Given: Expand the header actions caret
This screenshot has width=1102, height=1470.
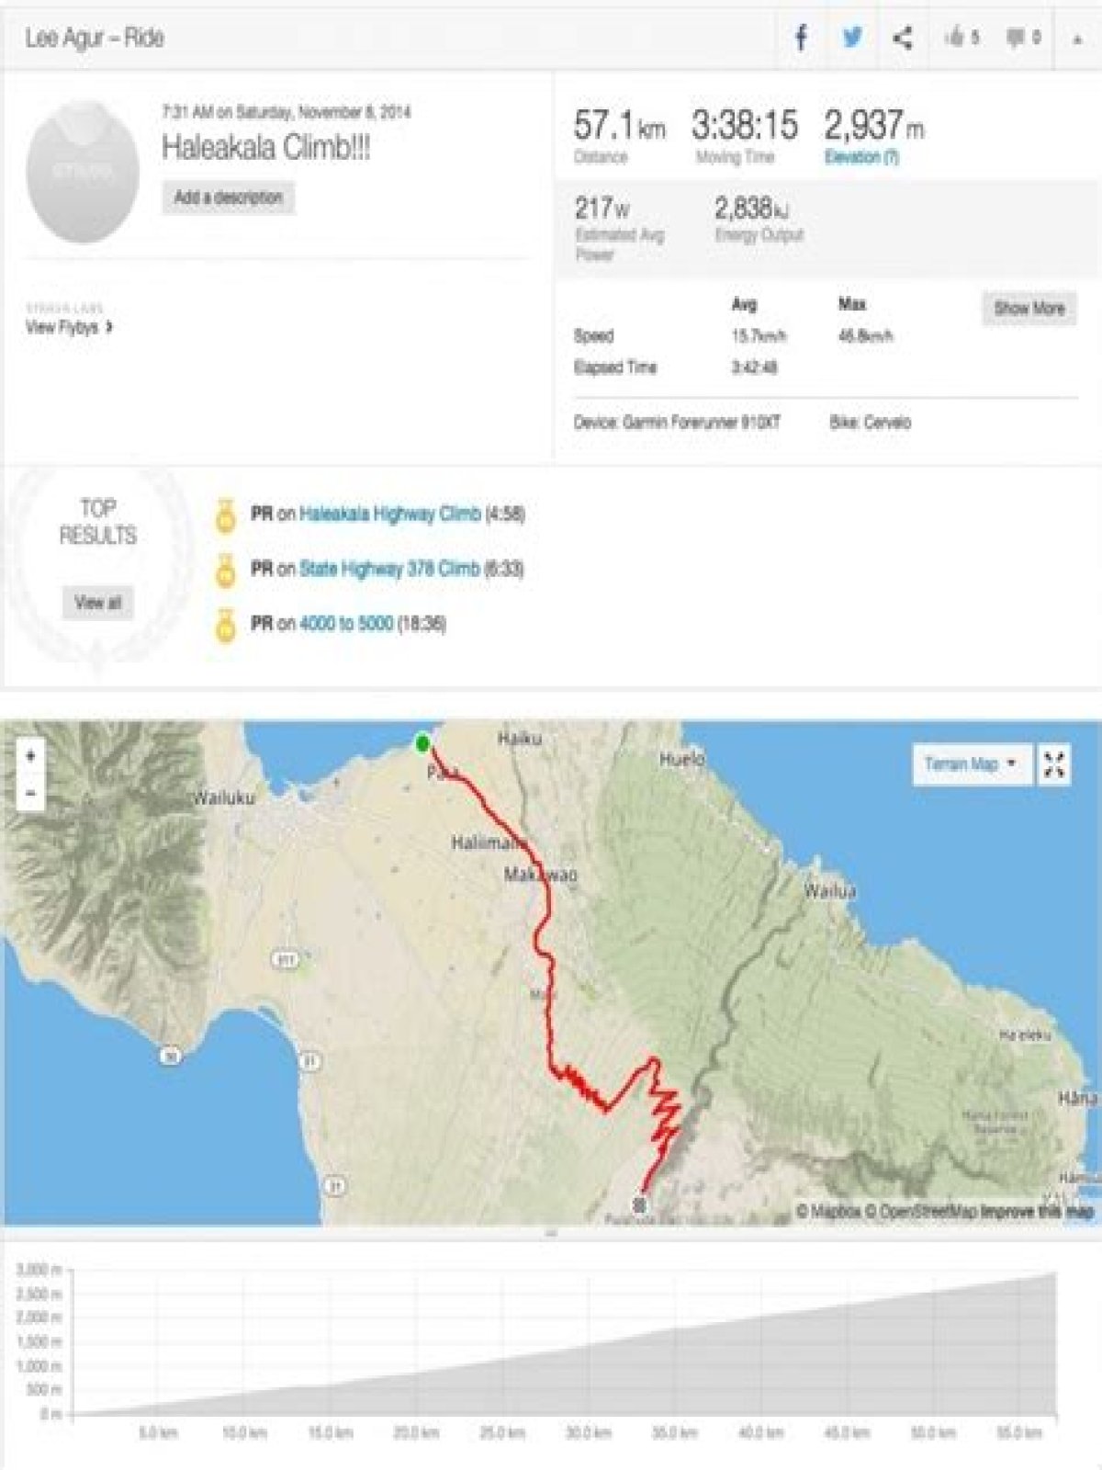Looking at the screenshot, I should 1077,39.
